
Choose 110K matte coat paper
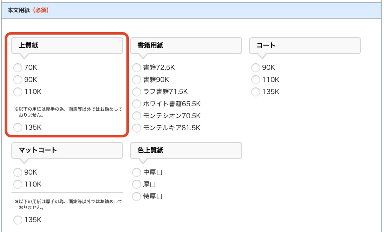[x=18, y=184]
